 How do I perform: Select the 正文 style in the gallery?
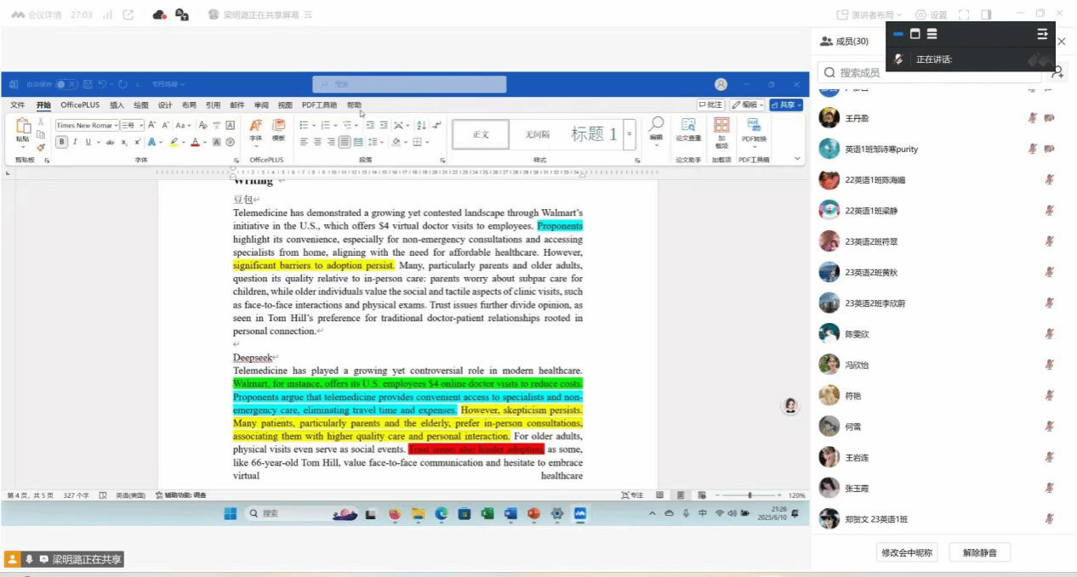click(x=481, y=134)
